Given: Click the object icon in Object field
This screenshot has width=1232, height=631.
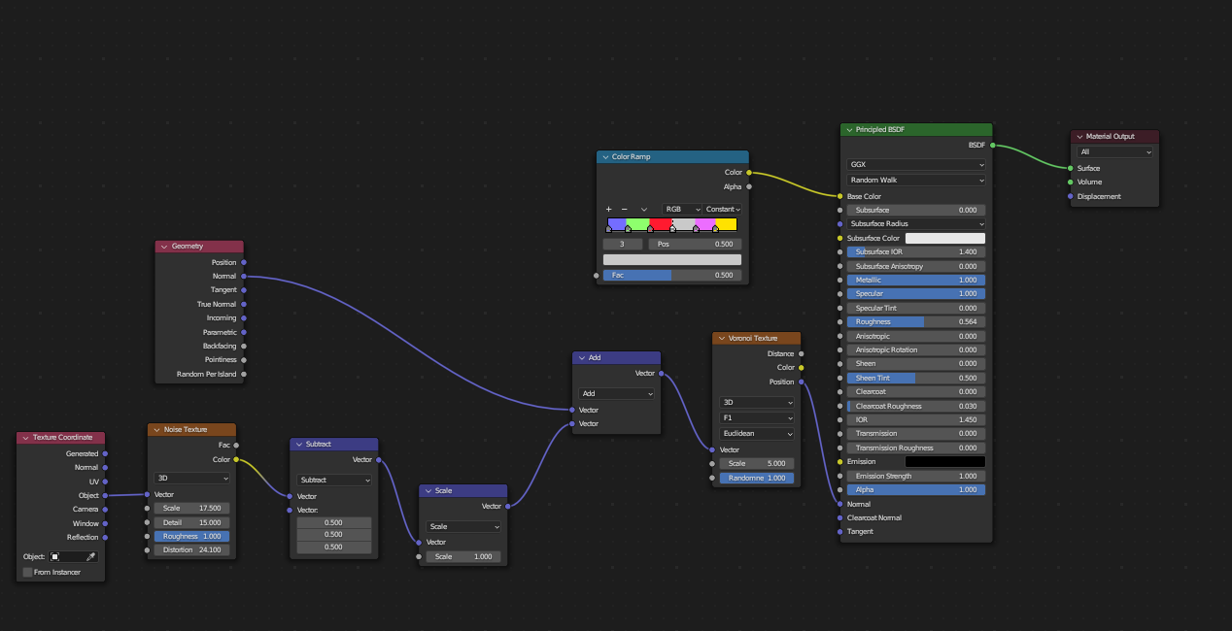Looking at the screenshot, I should pyautogui.click(x=55, y=557).
